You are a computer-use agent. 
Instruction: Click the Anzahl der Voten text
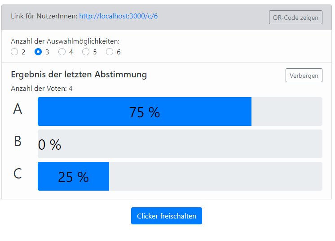click(42, 89)
